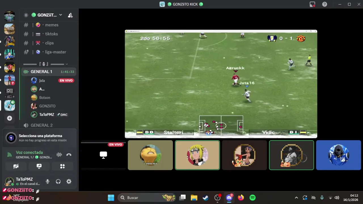
Task: Disconnect from voice with the hang-up icon
Action: (69, 155)
